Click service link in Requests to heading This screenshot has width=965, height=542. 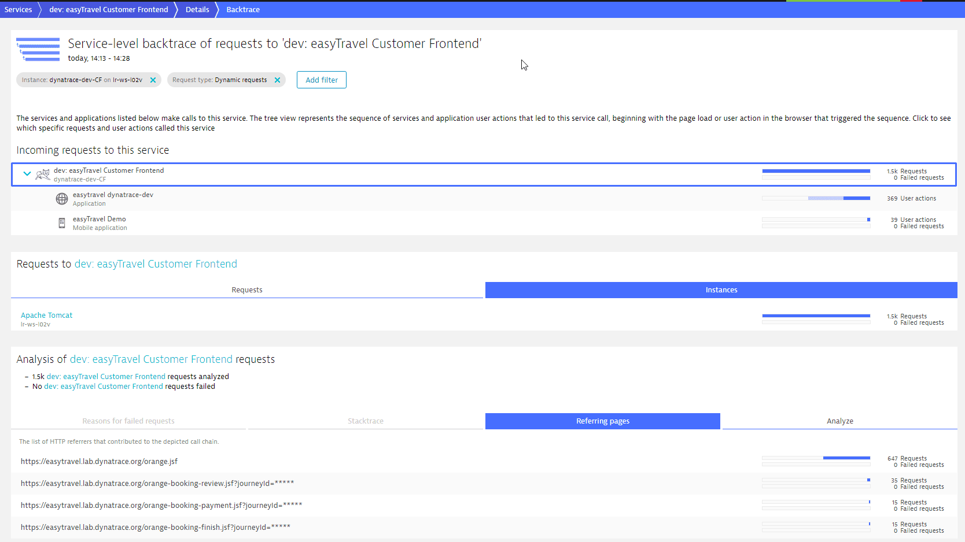[156, 264]
